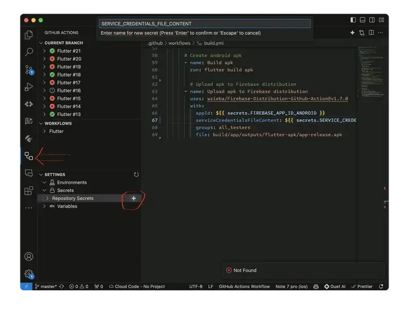Viewport: 409px width, 317px height.
Task: Change LF end of line sequence
Action: coord(211,286)
